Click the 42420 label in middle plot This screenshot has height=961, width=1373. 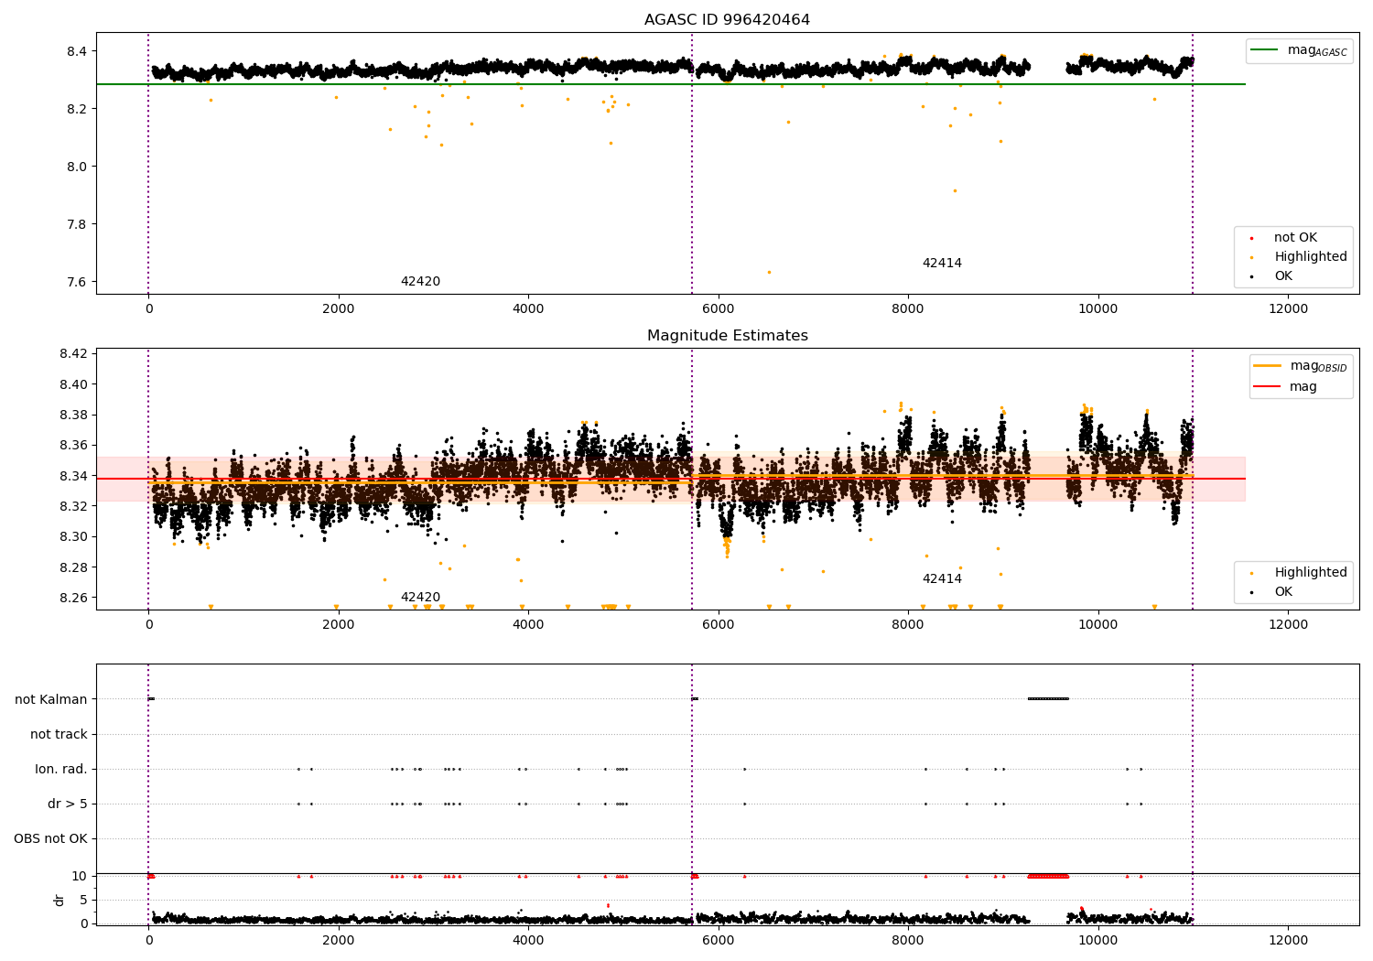pyautogui.click(x=420, y=598)
